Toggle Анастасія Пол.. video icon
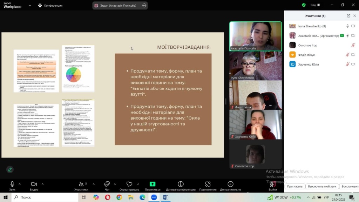Viewport: 359px width, 202px height. [353, 35]
